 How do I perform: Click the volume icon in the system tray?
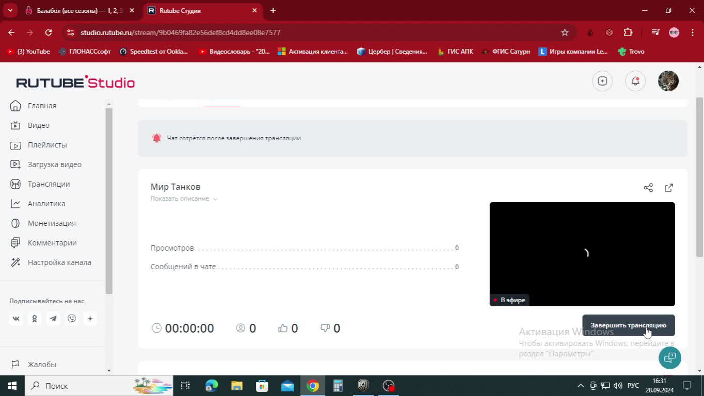pos(618,386)
